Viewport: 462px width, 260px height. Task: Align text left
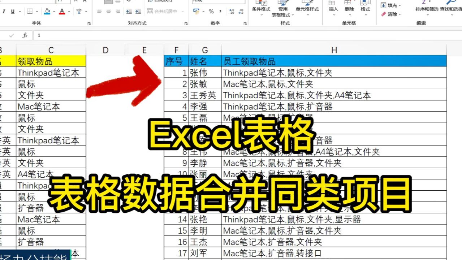(x=99, y=12)
